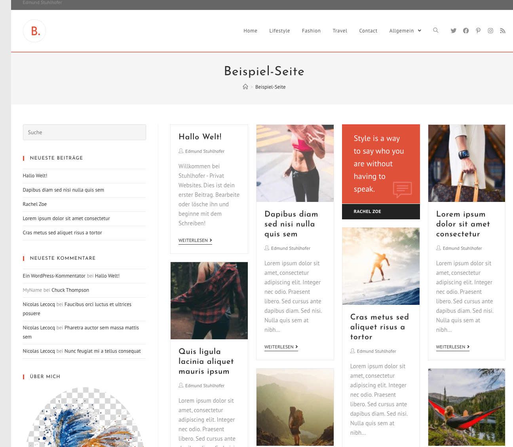This screenshot has width=513, height=447.
Task: Open the Hallo Welt! post title
Action: pyautogui.click(x=200, y=137)
